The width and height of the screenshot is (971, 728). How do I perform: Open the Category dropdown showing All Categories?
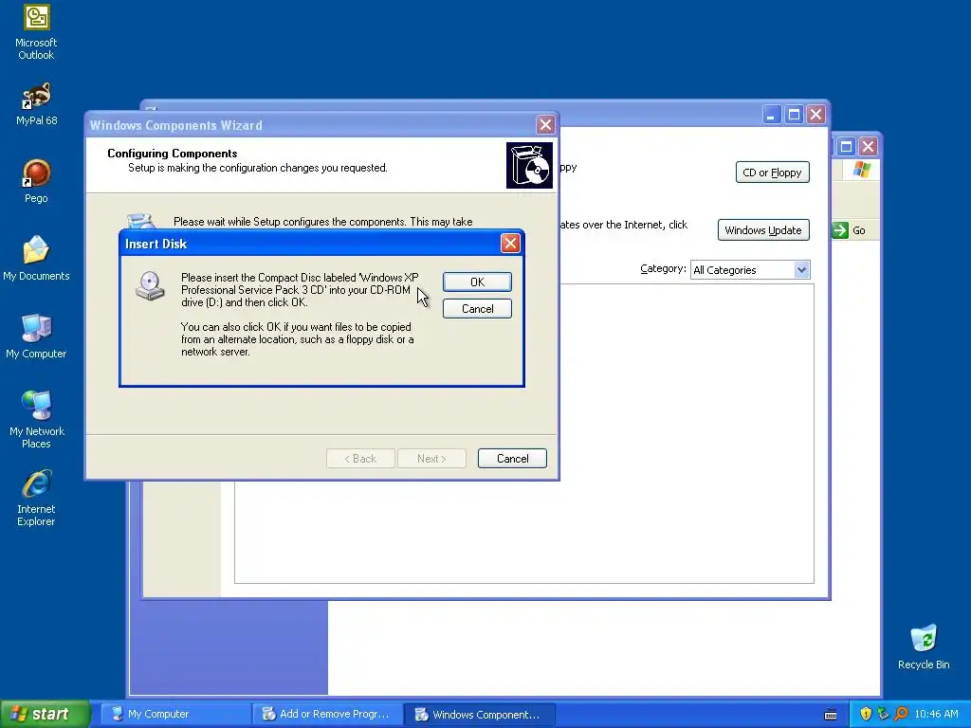(x=750, y=269)
